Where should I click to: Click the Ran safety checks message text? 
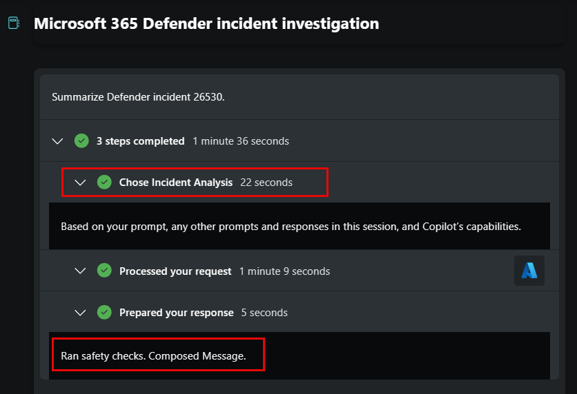coord(153,356)
